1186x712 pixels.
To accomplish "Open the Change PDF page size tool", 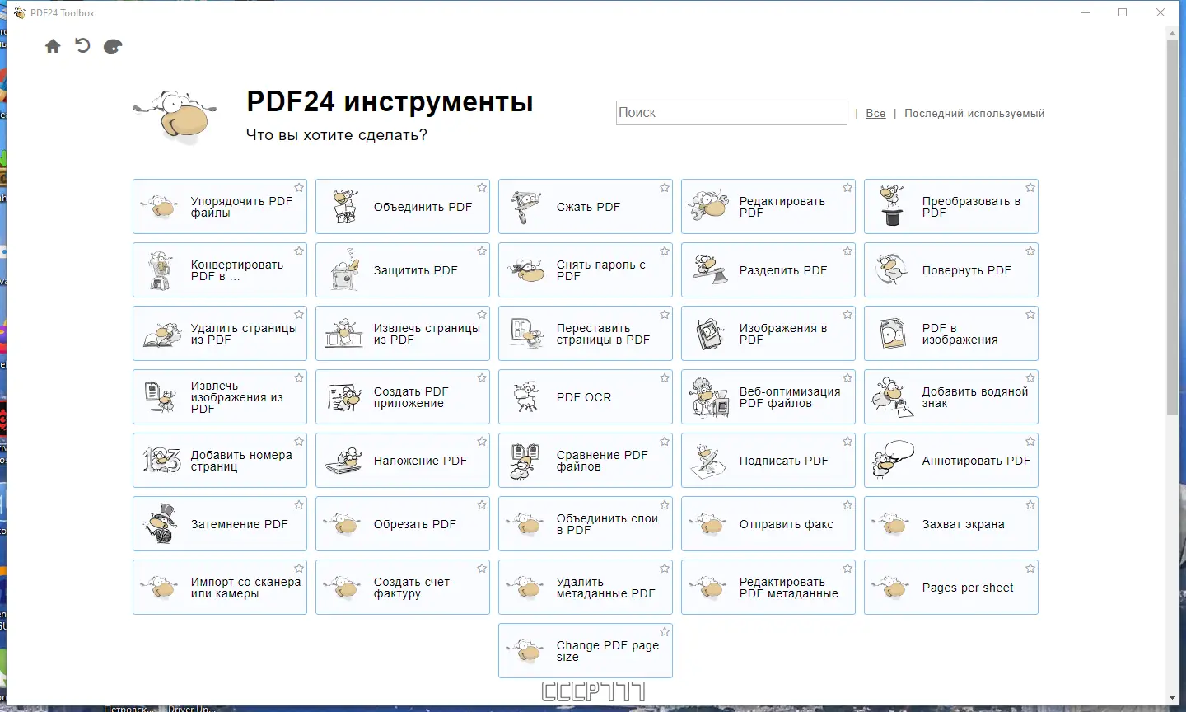I will click(585, 650).
